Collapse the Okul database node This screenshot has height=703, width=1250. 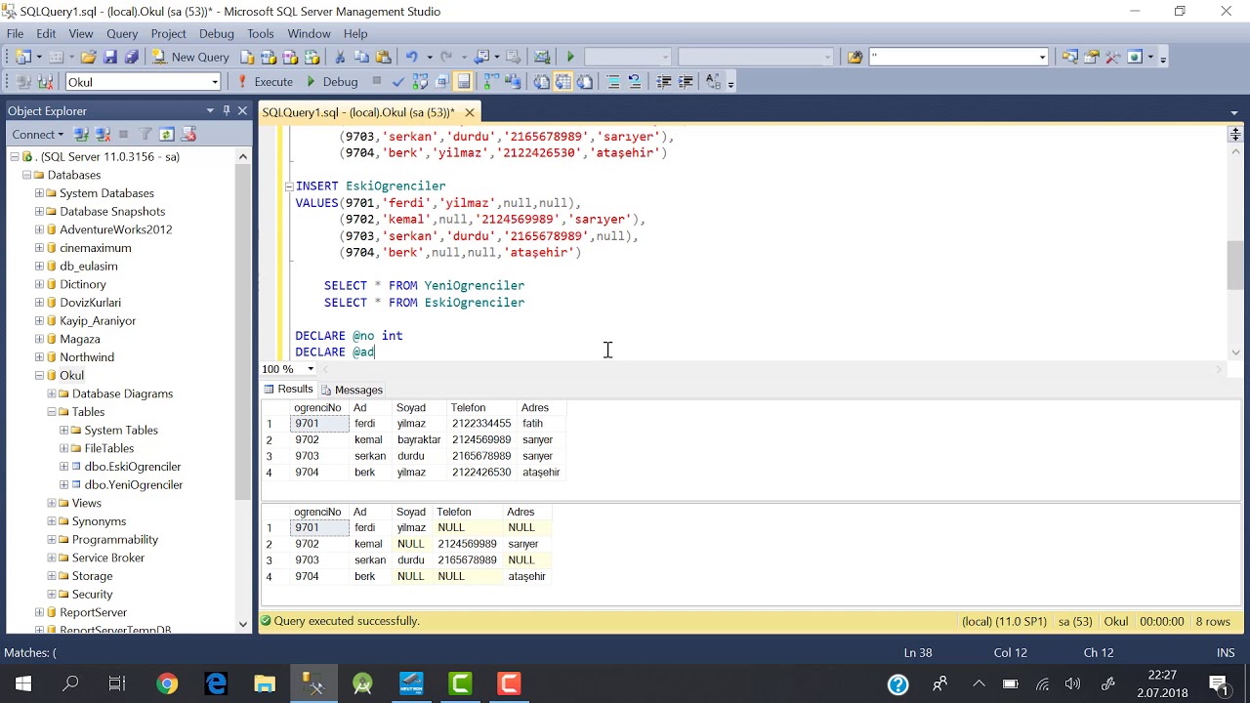point(40,375)
